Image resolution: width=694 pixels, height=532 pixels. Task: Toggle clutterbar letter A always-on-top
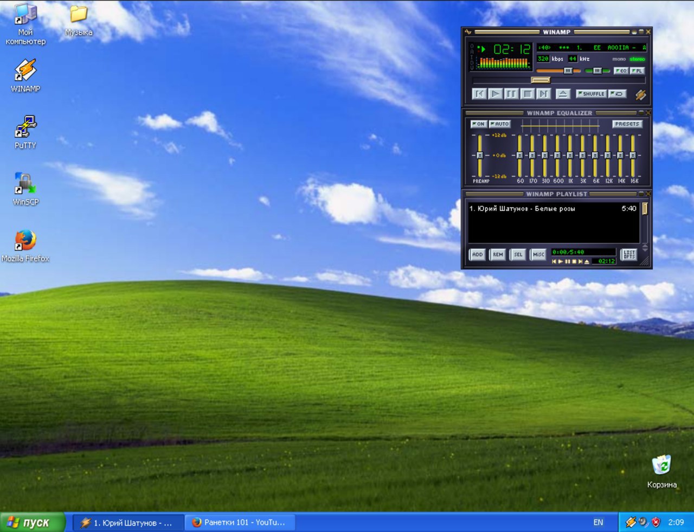(x=472, y=52)
